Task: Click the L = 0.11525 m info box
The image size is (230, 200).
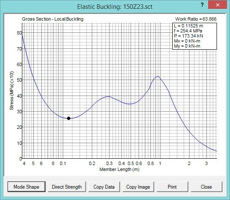Action: [x=195, y=36]
